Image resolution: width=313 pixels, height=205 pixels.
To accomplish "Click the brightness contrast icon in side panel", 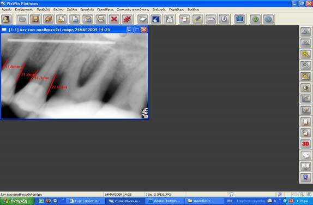I will tap(305, 87).
